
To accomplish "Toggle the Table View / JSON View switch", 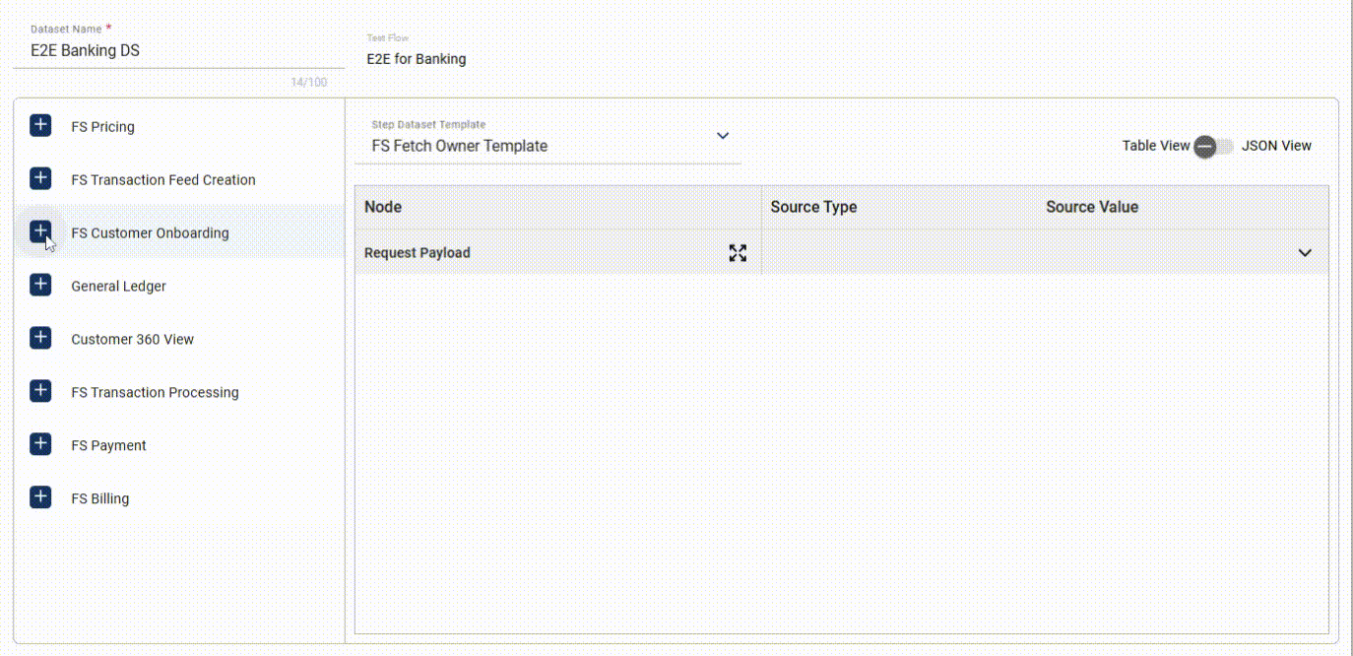I will coord(1214,146).
